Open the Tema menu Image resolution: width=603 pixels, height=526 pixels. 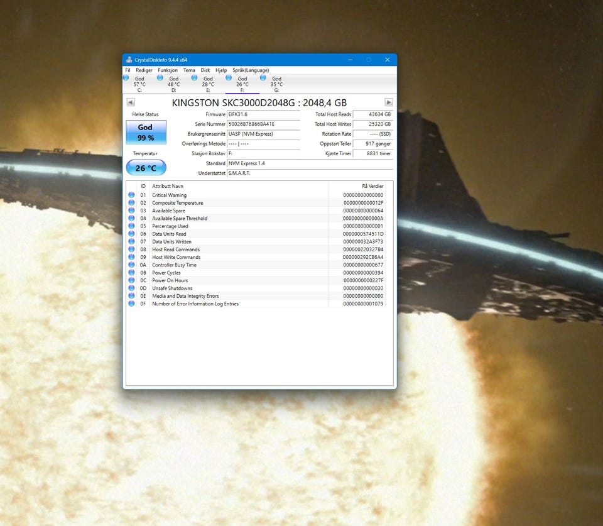click(189, 70)
